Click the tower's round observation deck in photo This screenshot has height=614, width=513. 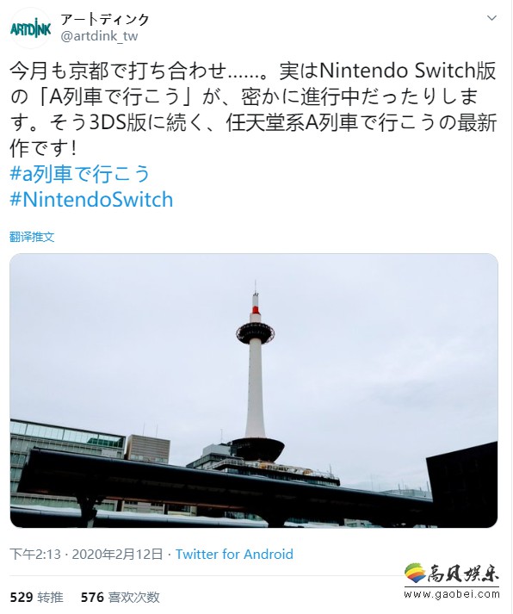(255, 333)
